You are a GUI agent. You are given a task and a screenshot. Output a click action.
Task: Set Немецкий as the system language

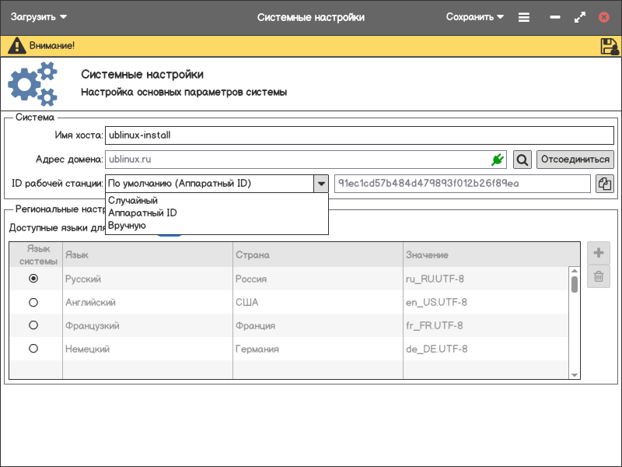pos(33,349)
